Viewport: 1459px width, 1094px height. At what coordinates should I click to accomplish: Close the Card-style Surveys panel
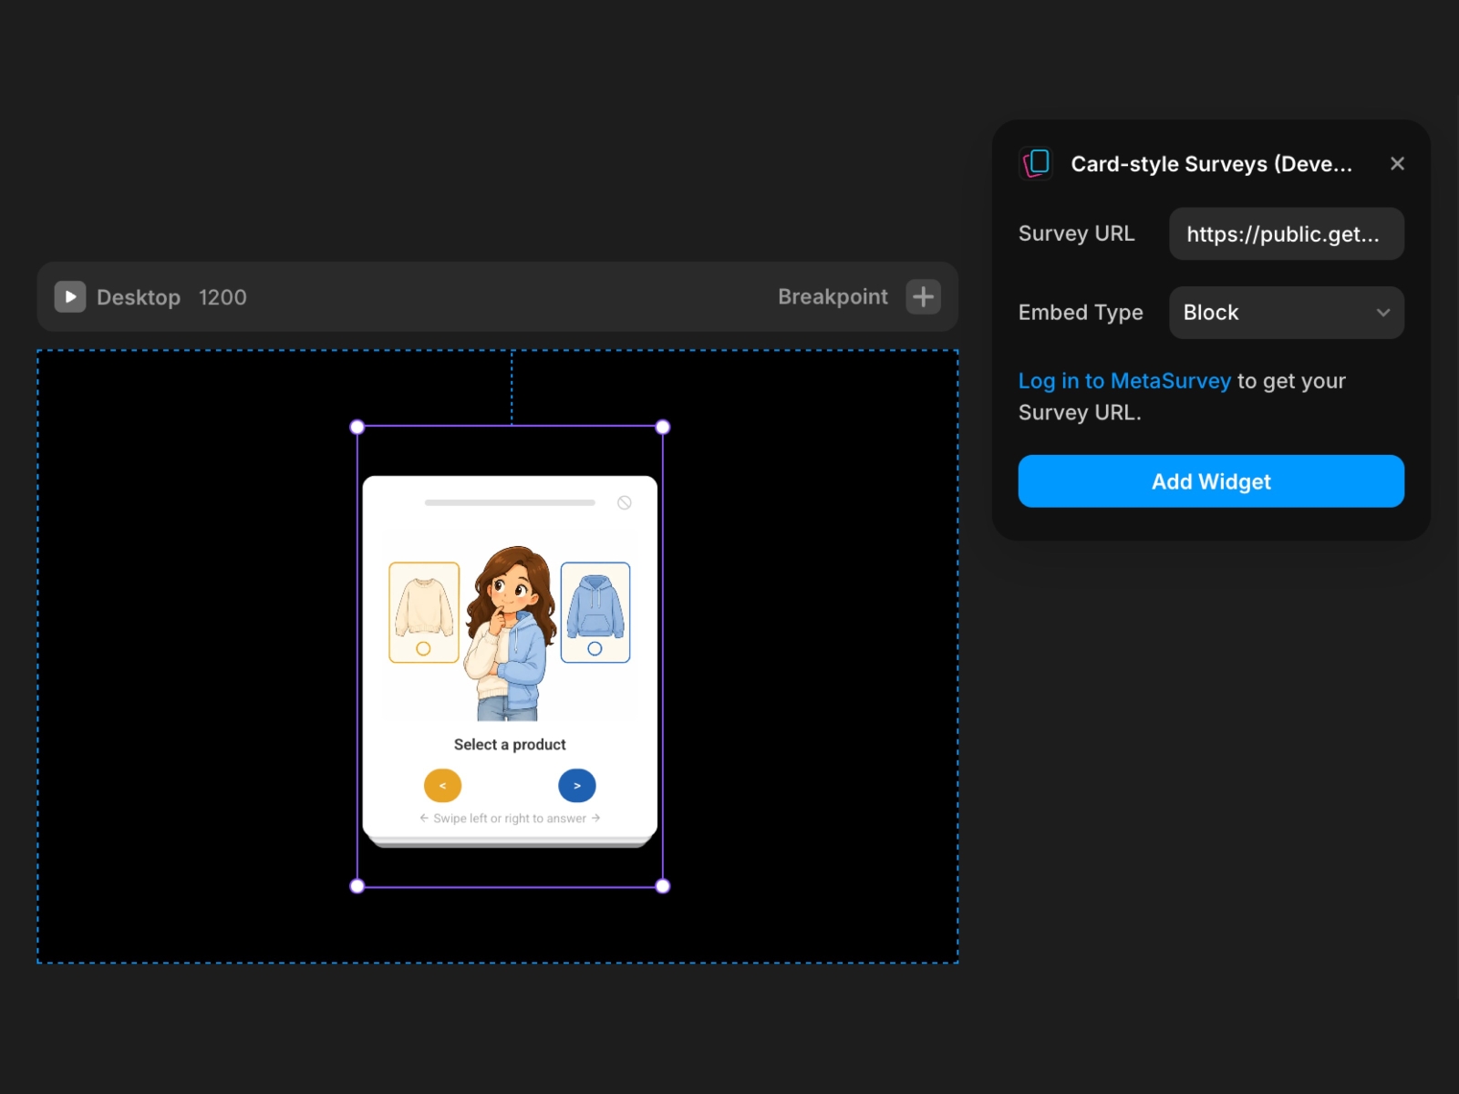[1397, 164]
